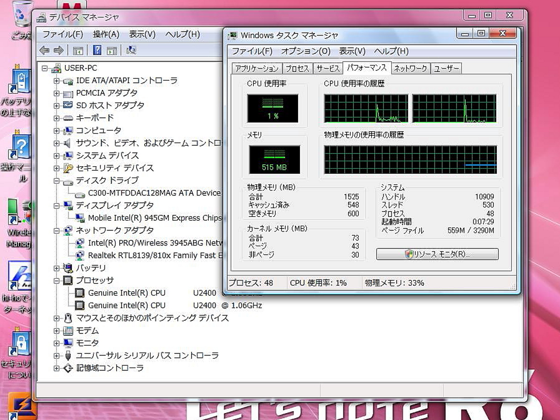Click the サウンド speaker icon in the tree

coord(68,143)
